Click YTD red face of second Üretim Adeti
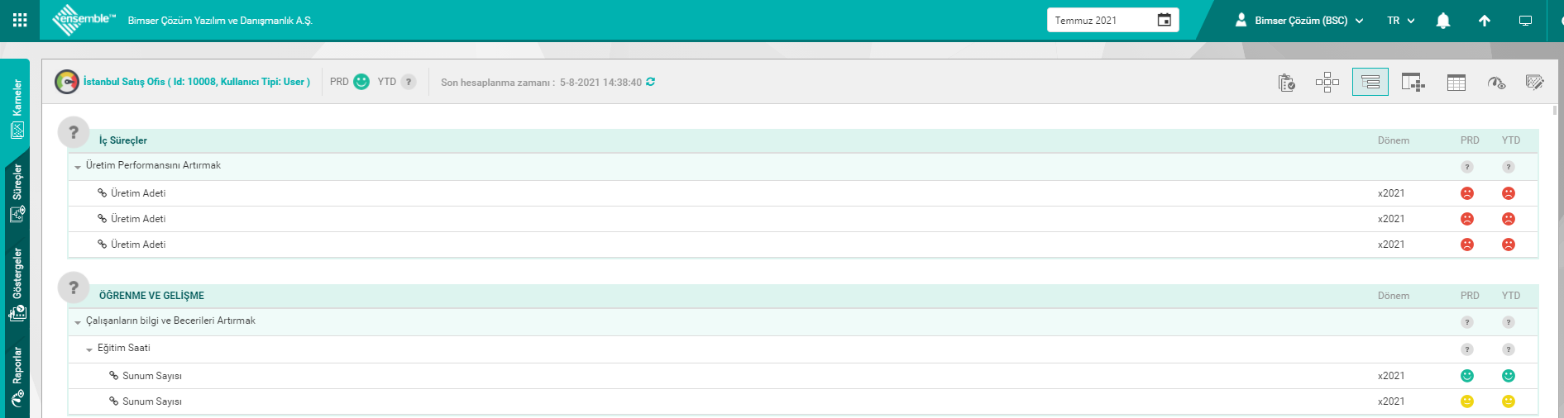Viewport: 1564px width, 418px height. [1509, 219]
